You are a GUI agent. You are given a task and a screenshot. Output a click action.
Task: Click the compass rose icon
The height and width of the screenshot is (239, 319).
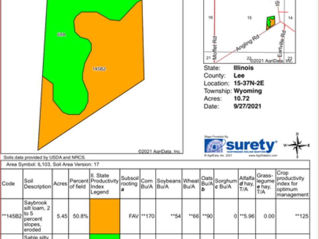[x=297, y=145]
